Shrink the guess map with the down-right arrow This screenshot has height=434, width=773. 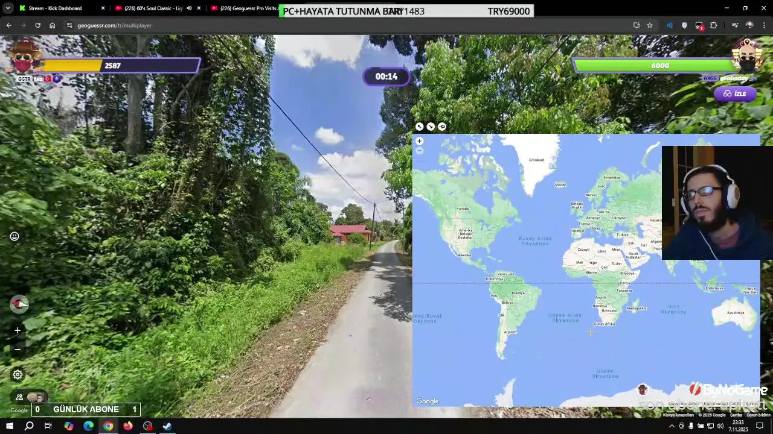[x=431, y=127]
